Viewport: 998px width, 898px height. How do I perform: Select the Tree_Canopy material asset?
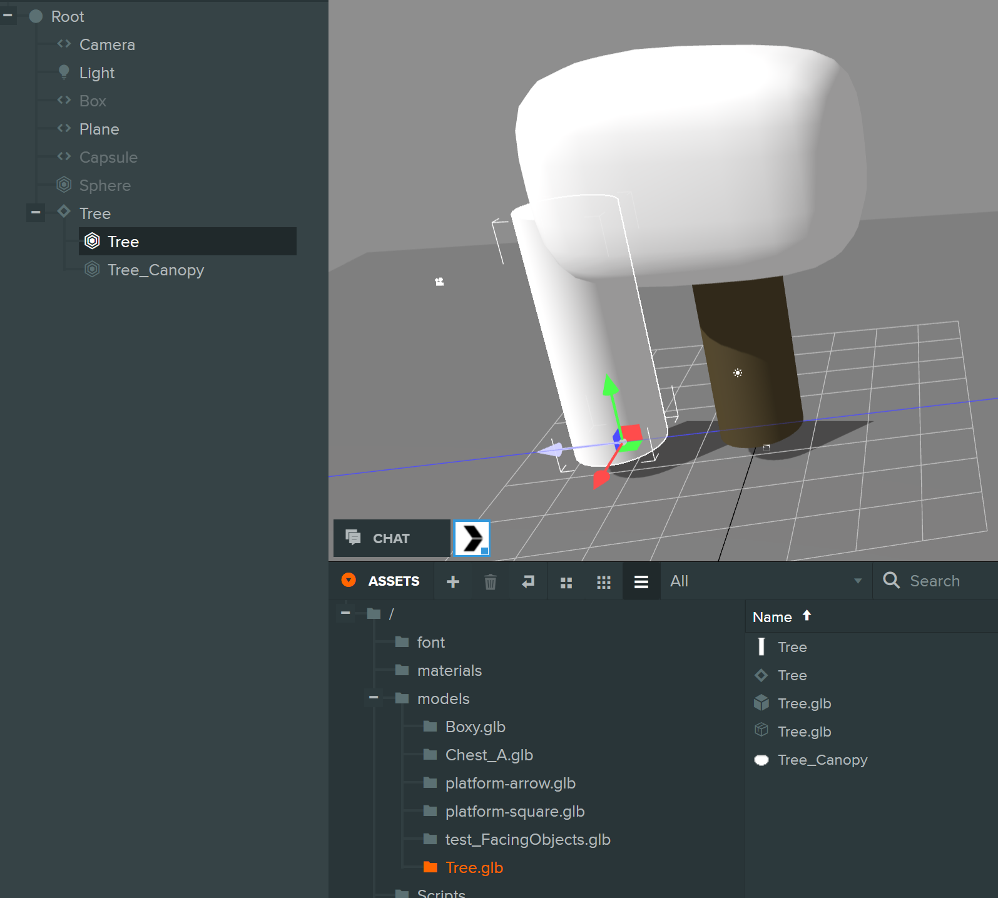[x=822, y=760]
